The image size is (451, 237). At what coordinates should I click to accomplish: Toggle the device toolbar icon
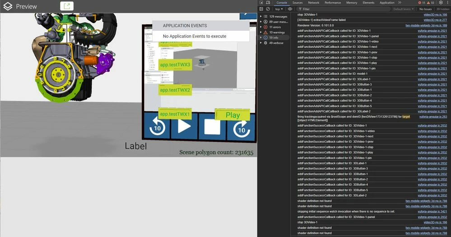[268, 3]
